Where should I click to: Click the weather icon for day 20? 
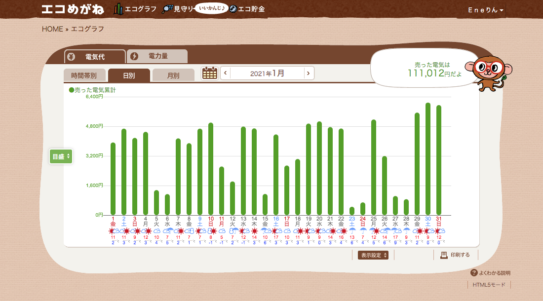319,231
